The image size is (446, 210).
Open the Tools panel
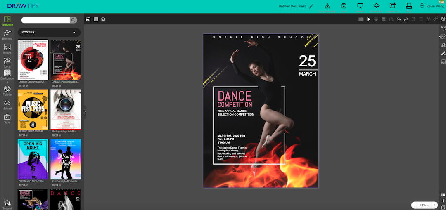[x=7, y=119]
